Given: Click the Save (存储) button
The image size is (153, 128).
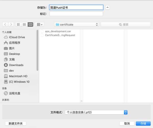Looking at the screenshot, I should pos(143,123).
